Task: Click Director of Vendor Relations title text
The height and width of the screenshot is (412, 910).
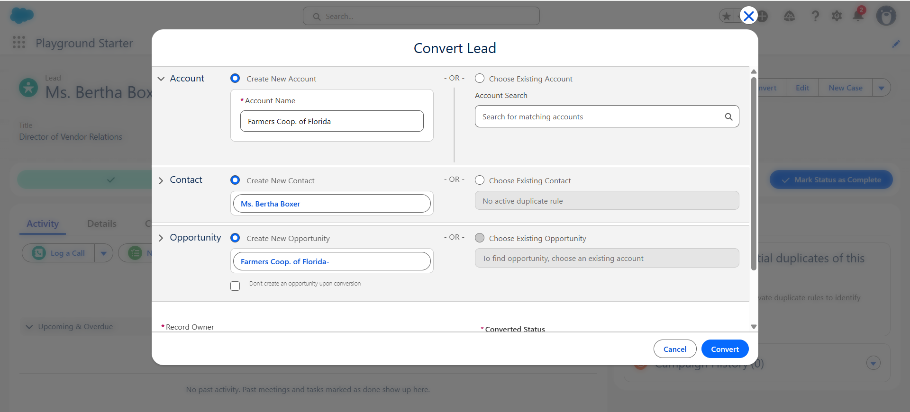Action: point(71,136)
